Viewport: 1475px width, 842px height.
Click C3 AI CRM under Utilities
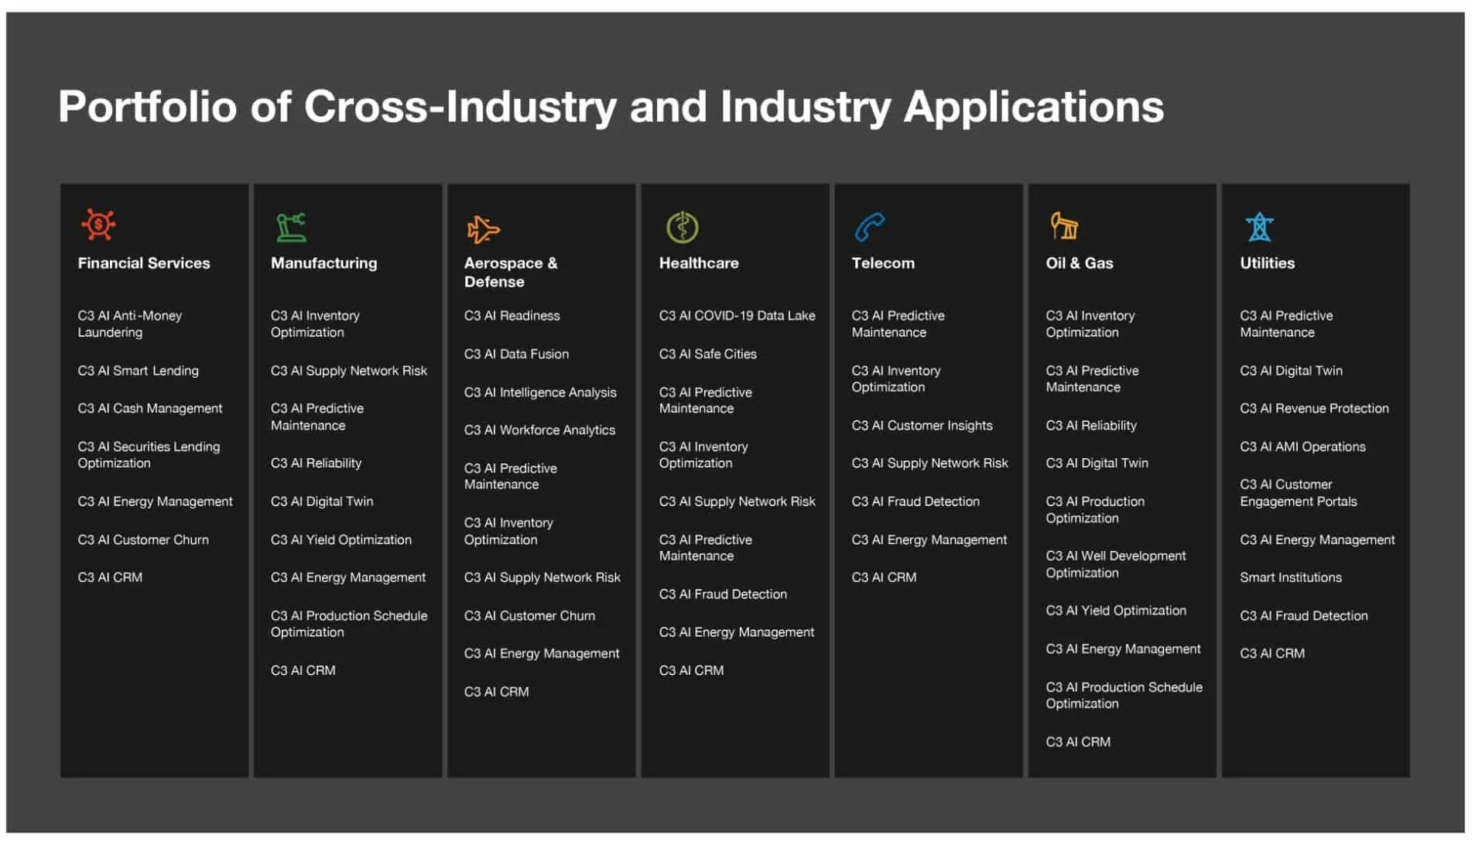[1272, 654]
